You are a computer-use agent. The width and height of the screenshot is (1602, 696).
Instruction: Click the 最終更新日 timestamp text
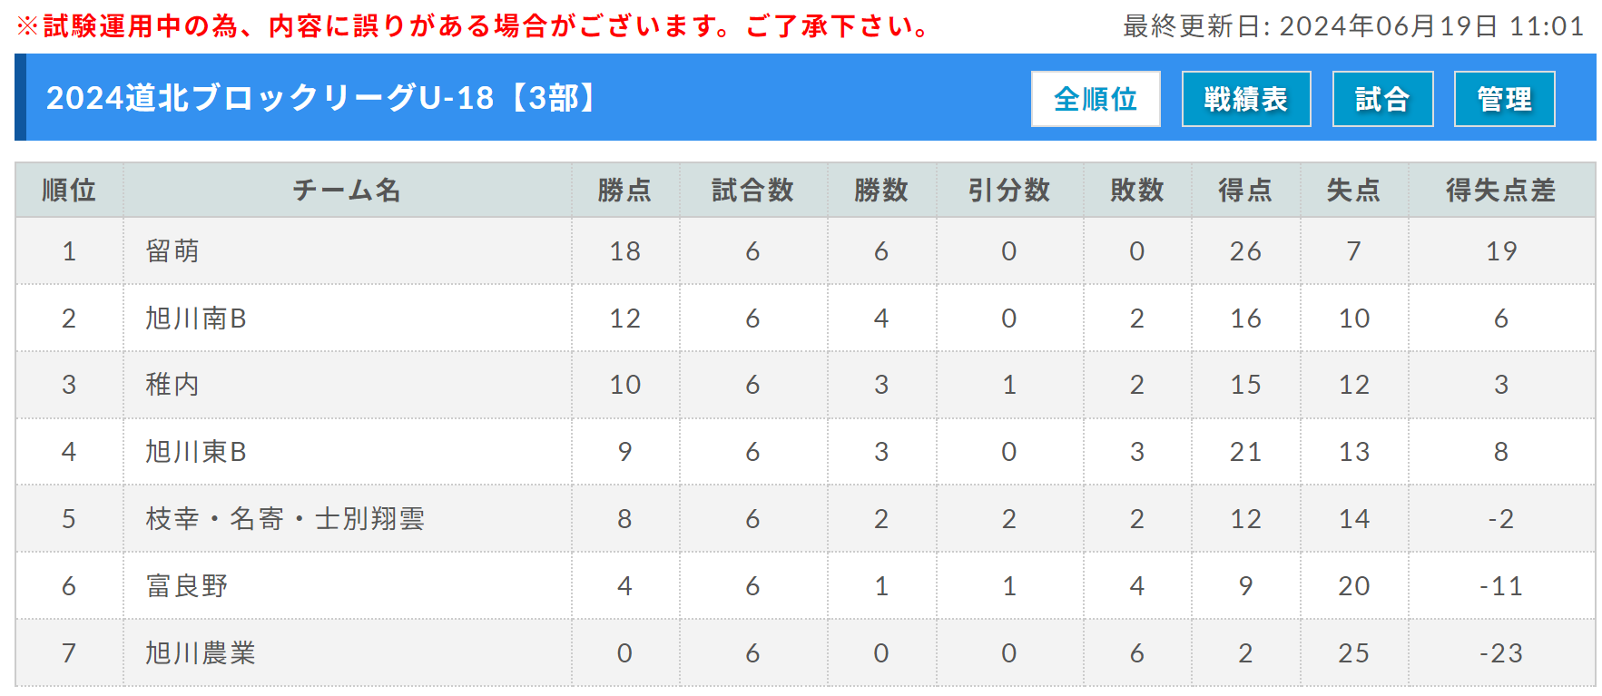1353,26
